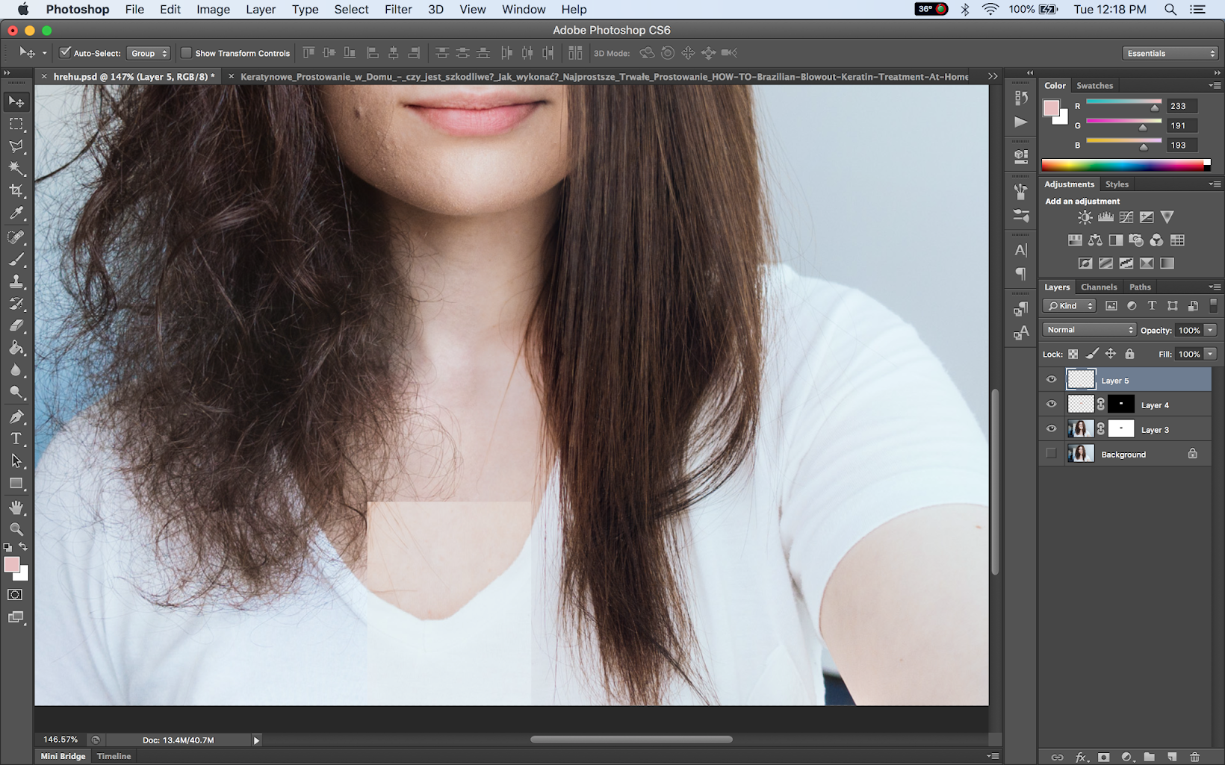
Task: Add a layer mask
Action: (1103, 757)
